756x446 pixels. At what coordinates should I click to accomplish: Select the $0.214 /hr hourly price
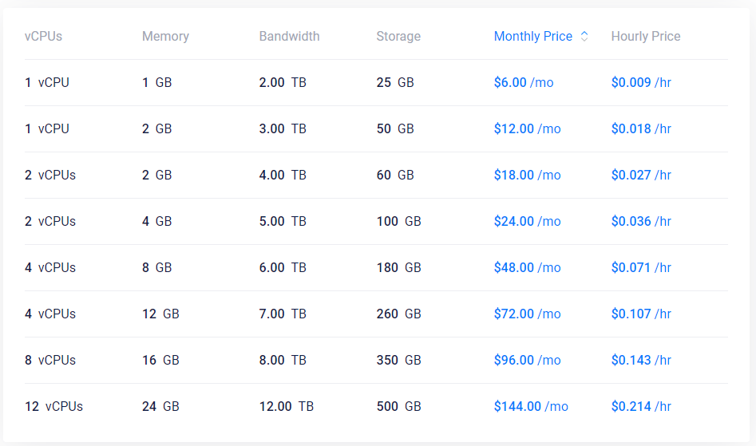coord(641,406)
